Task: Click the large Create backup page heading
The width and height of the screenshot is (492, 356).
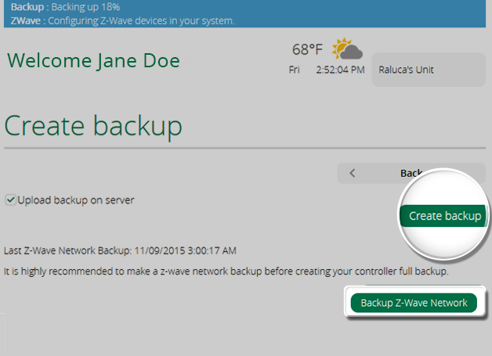Action: [x=93, y=125]
